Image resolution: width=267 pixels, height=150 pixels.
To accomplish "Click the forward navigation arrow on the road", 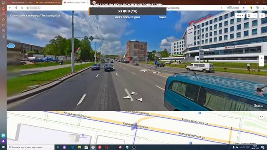I will (134, 93).
